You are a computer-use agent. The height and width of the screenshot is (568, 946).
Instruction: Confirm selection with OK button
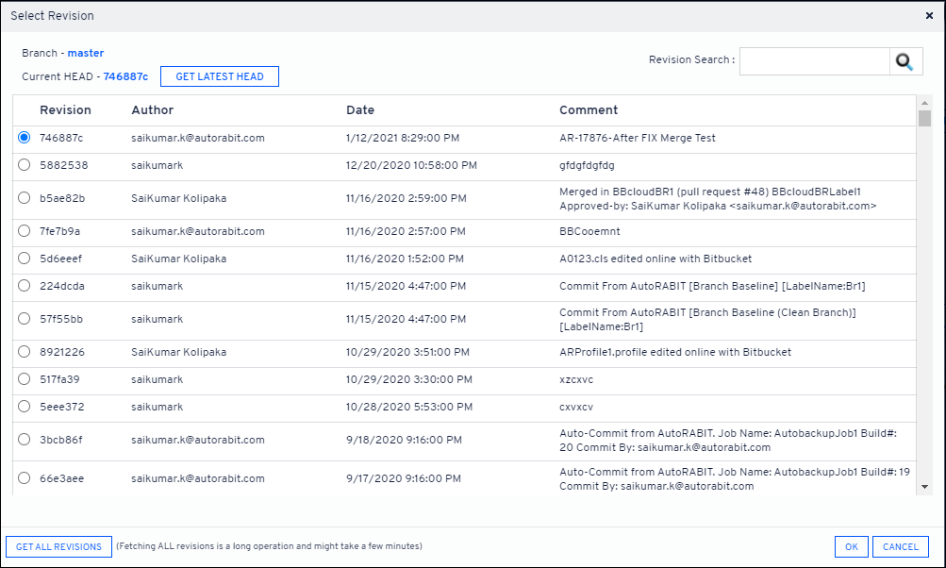851,546
